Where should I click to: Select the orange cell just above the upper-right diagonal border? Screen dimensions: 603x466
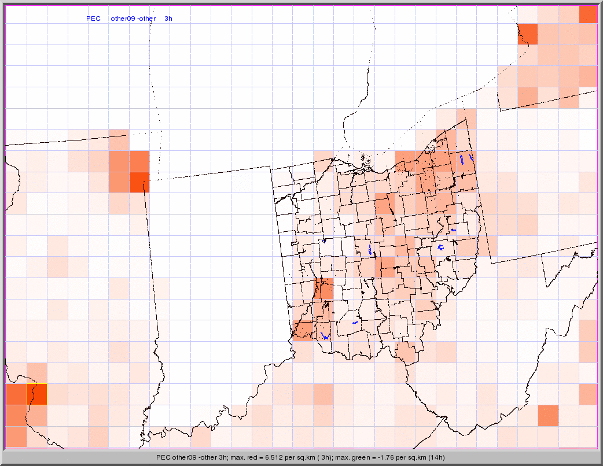[528, 97]
